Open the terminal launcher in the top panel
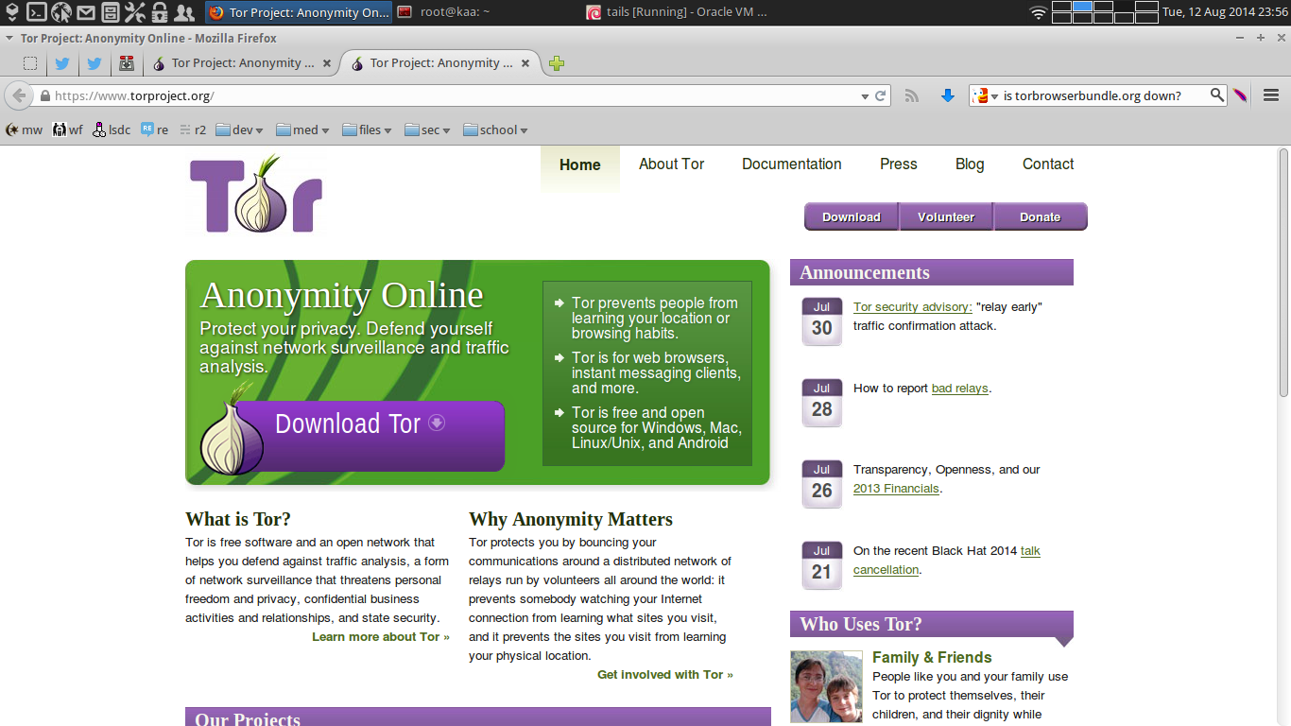This screenshot has height=726, width=1291. [37, 12]
